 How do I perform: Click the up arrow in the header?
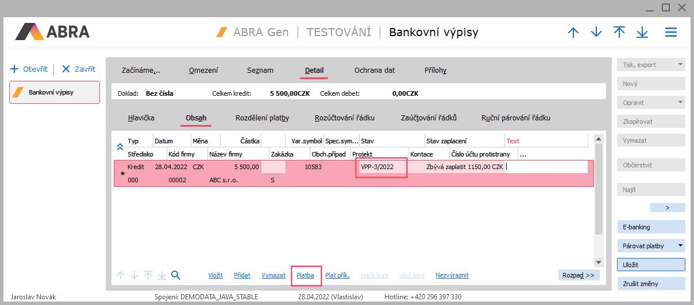tap(573, 33)
